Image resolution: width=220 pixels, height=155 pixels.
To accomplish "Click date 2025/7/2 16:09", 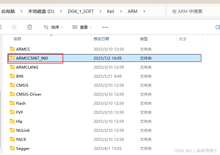I will pyautogui.click(x=107, y=58).
